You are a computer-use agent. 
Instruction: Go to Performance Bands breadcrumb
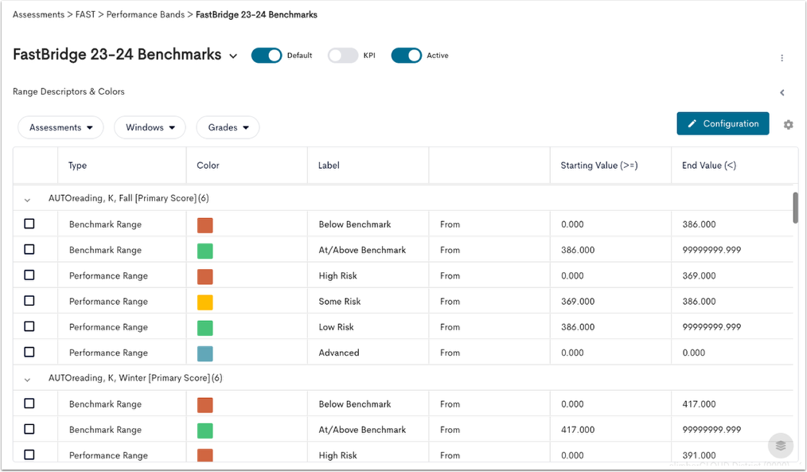[x=146, y=15]
